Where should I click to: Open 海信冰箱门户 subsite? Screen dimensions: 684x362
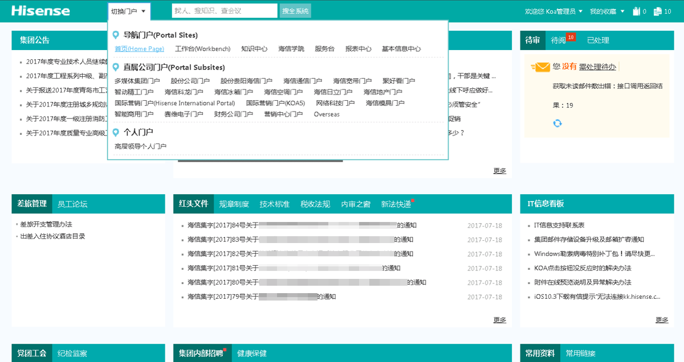(x=234, y=92)
